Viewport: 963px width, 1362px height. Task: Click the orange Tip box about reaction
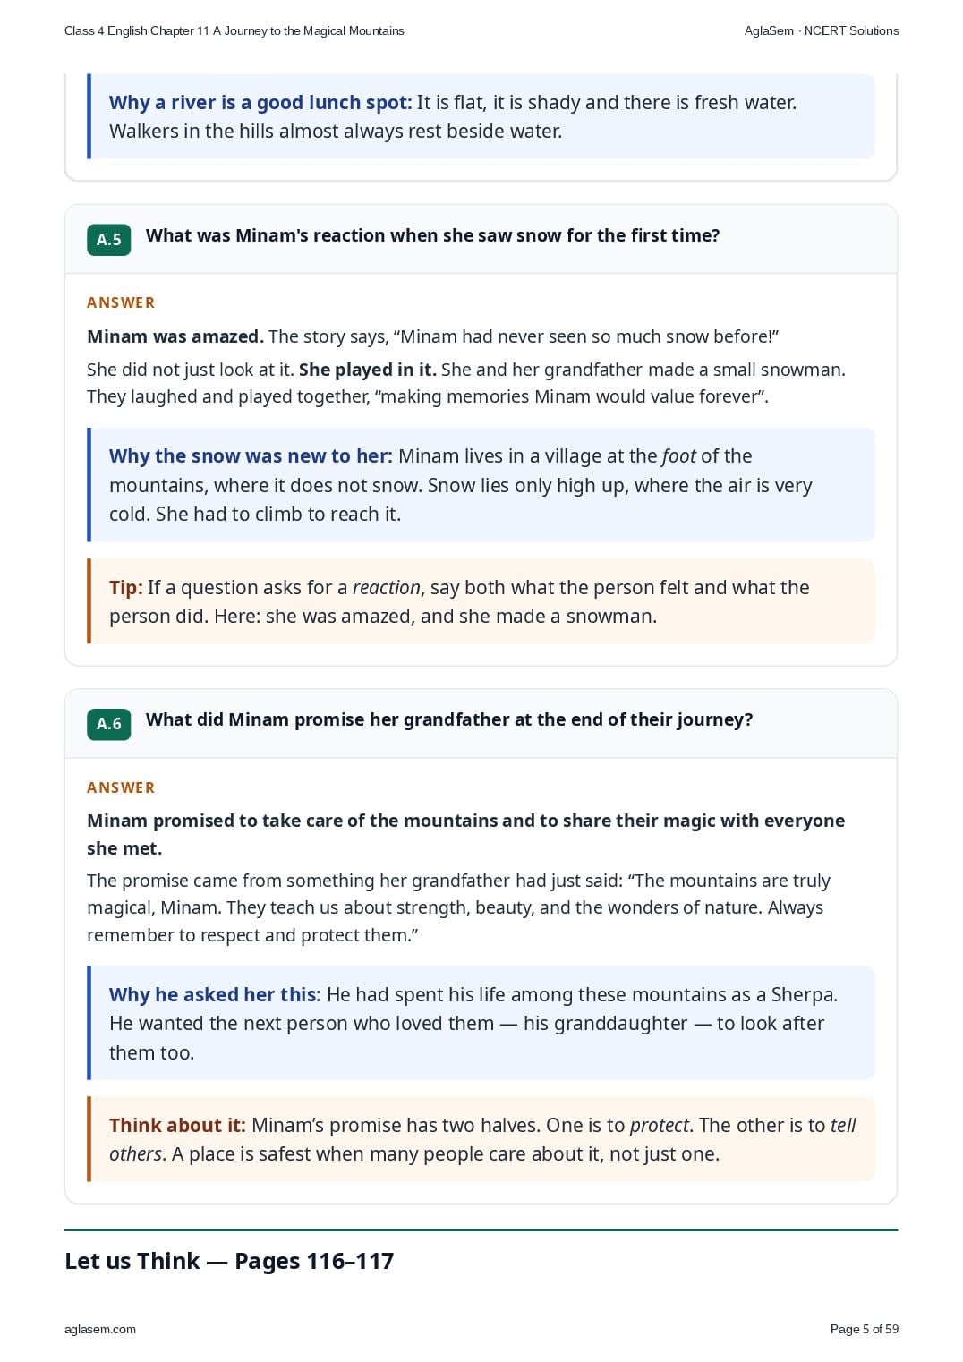pos(481,601)
